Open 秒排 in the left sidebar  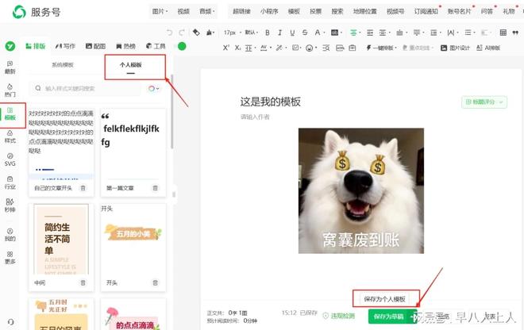10,205
